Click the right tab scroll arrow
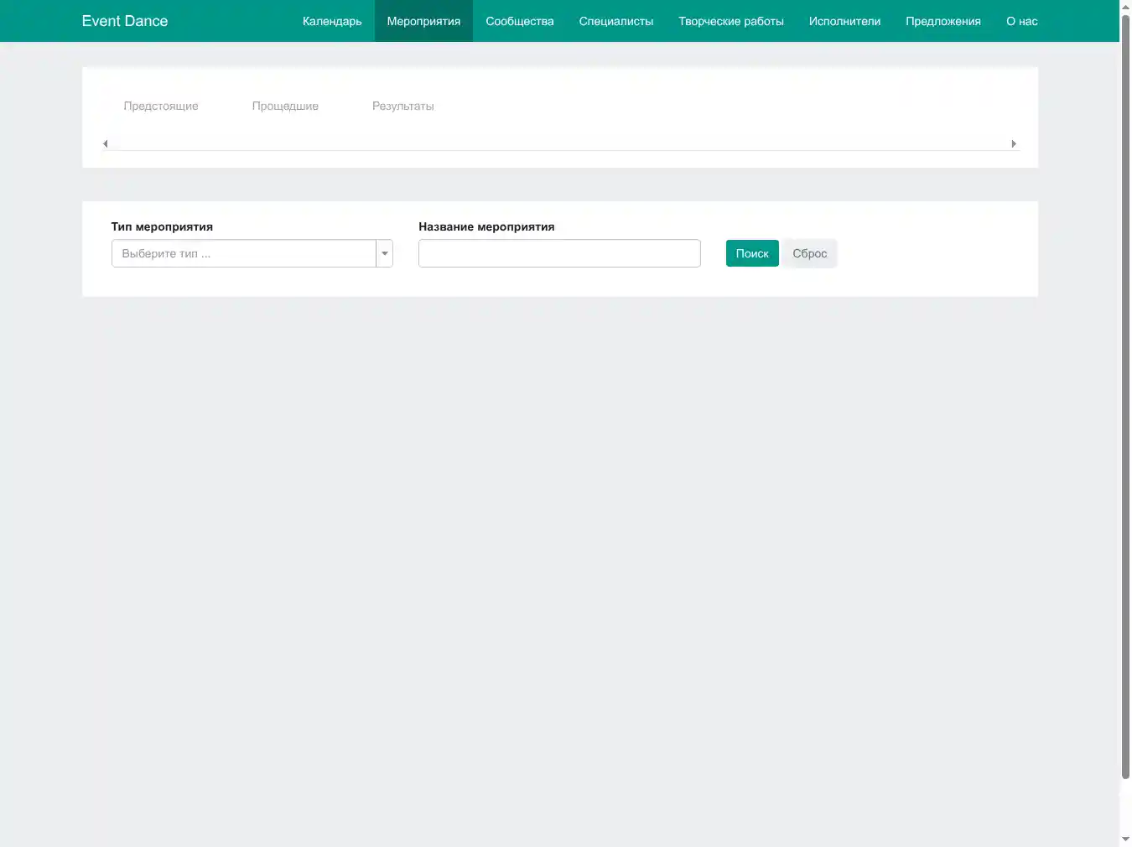Image resolution: width=1132 pixels, height=847 pixels. (x=1014, y=144)
